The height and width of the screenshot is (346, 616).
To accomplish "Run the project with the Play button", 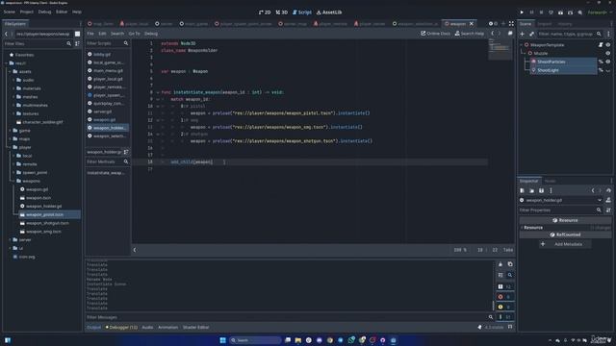I will tap(522, 12).
